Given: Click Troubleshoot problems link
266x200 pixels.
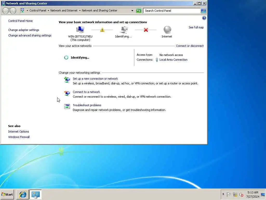Looking at the screenshot, I should (87, 105).
